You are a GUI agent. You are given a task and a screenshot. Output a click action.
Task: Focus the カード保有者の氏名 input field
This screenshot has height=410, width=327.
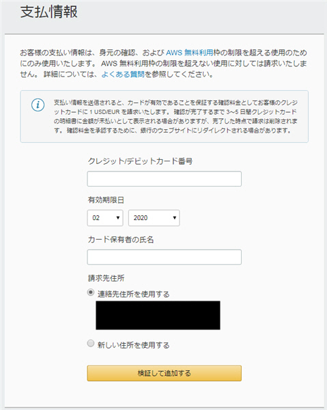(165, 258)
